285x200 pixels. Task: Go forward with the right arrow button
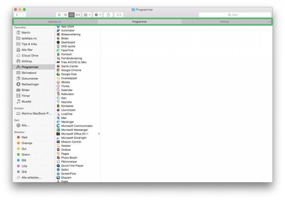point(23,15)
